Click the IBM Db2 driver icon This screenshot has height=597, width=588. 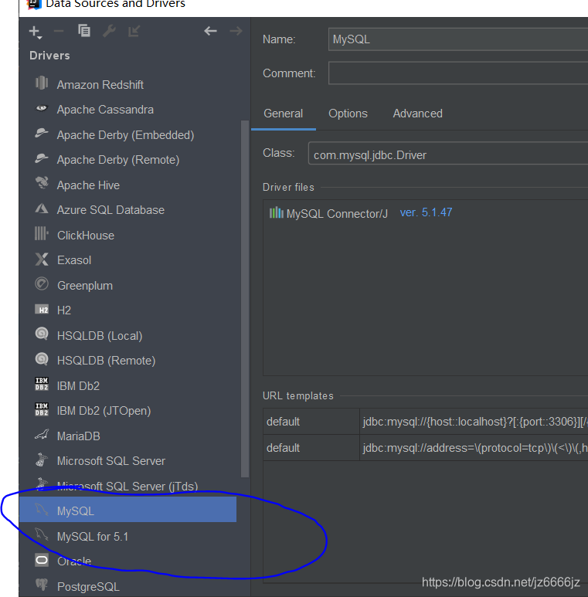coord(42,384)
